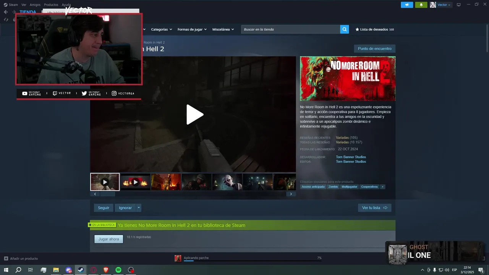
Task: Select the second trailer thumbnail with fire
Action: coord(135,182)
